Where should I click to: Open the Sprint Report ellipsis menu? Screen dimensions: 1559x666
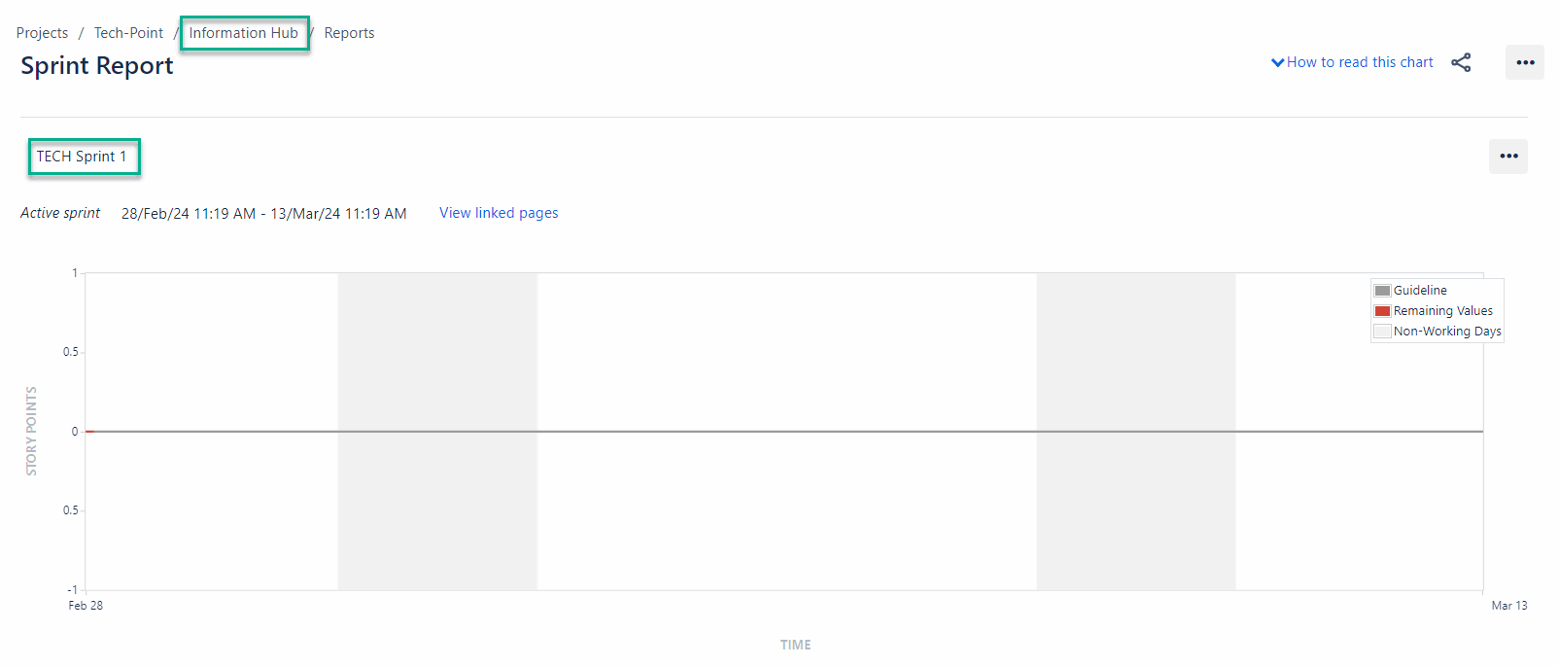pos(1524,61)
